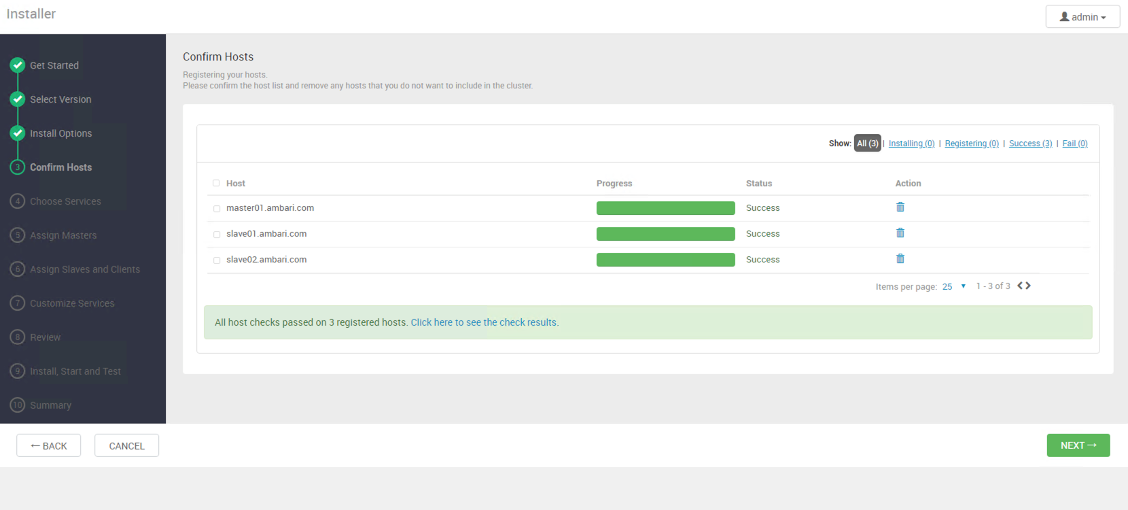
Task: Select the slave01.ambari.com checkbox
Action: [217, 235]
